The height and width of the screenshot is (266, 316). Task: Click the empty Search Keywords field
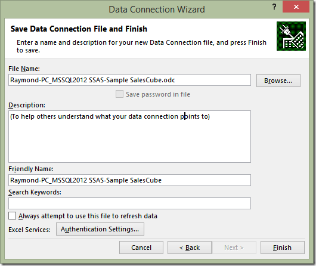(129, 203)
